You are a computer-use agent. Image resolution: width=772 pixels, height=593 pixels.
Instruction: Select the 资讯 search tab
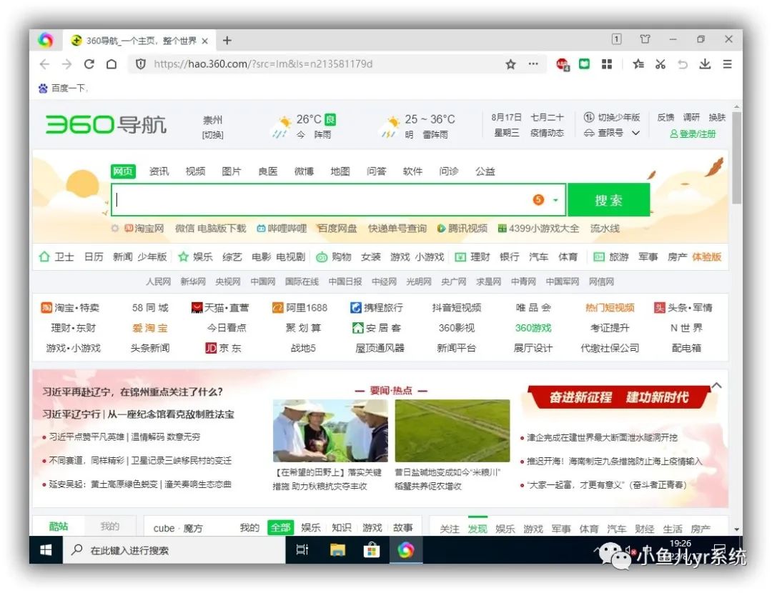pyautogui.click(x=159, y=171)
